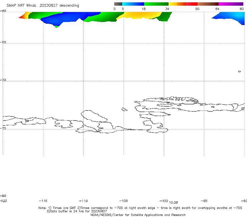The width and height of the screenshot is (247, 217).
Task: Click the longitude label '-95'
Action: [x=204, y=201]
